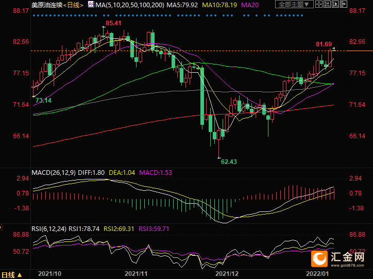Click the DEA:1.04 value
Screen dimensions: 373x279
coord(122,173)
